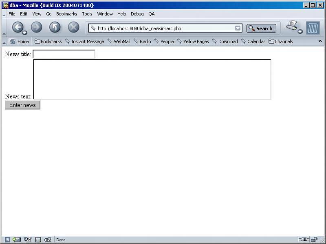Open the Back button history dropdown
Screen dimensions: 326x244
click(x=25, y=33)
